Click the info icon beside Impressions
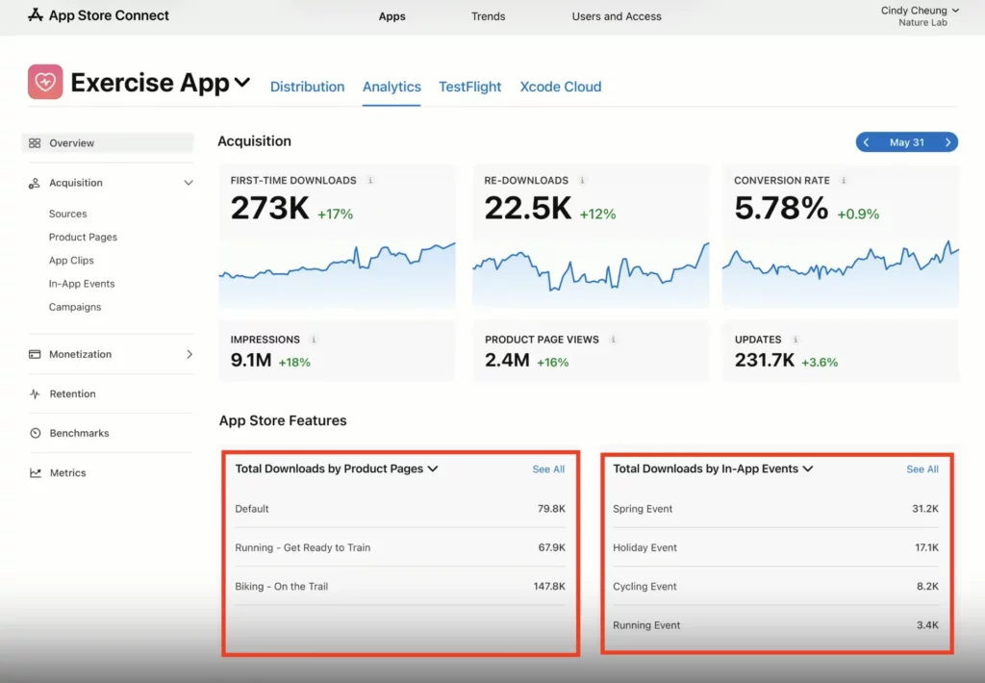Screen dimensions: 985x683 315,340
